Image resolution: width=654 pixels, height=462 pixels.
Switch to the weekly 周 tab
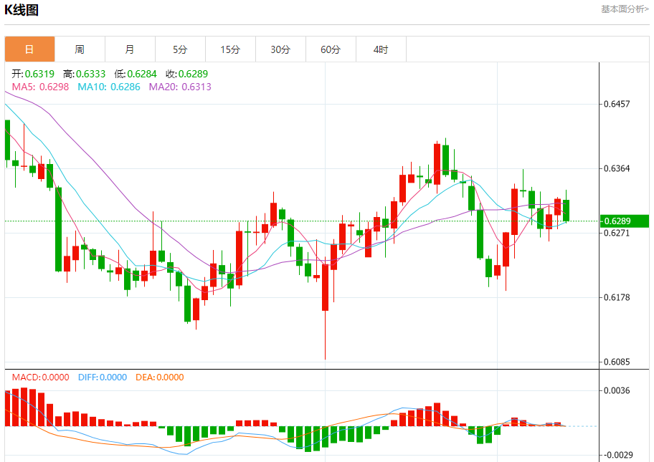[80, 49]
